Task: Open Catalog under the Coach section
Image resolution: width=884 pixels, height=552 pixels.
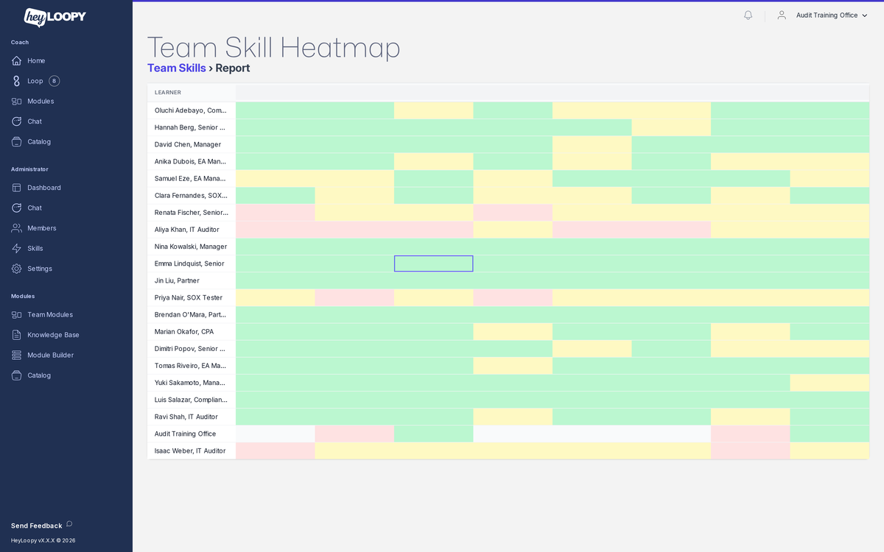Action: pos(39,141)
